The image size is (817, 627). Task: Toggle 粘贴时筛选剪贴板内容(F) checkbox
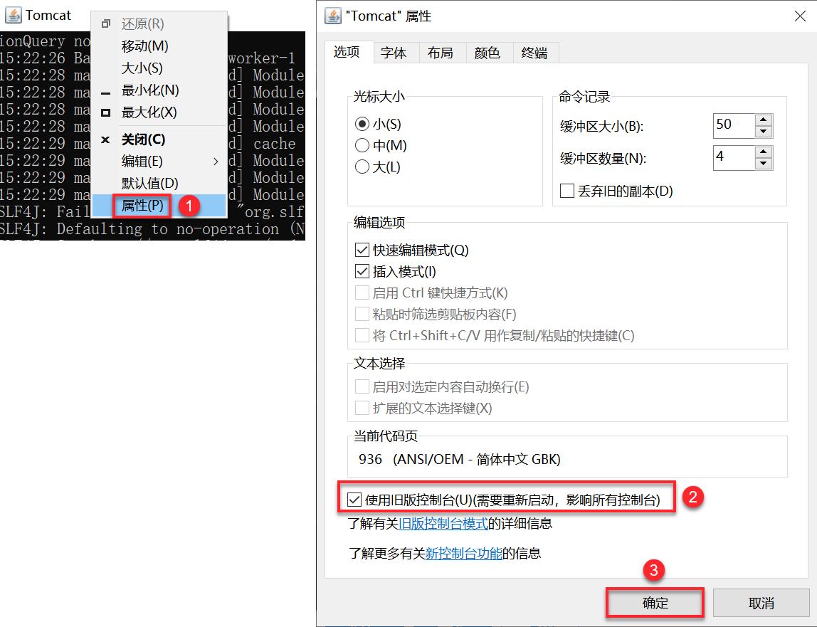[362, 315]
